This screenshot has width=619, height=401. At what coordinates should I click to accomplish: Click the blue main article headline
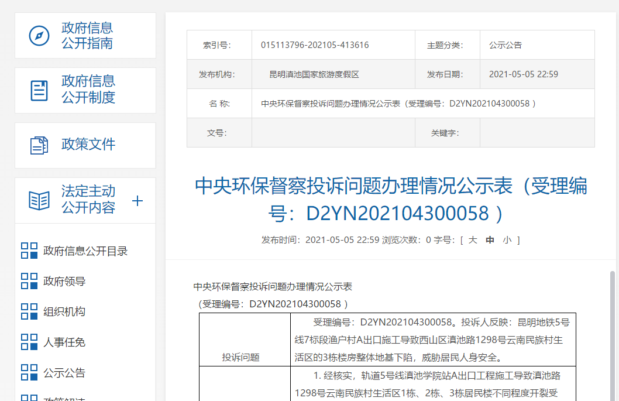[x=391, y=200]
